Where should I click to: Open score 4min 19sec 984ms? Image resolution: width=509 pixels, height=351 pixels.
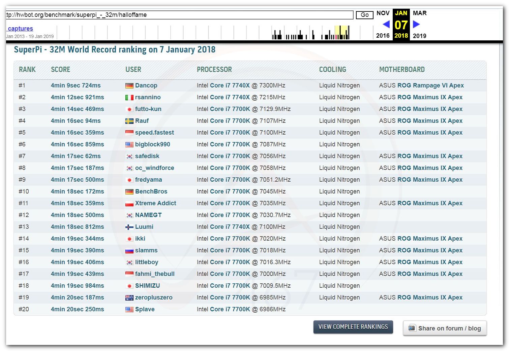tap(77, 286)
